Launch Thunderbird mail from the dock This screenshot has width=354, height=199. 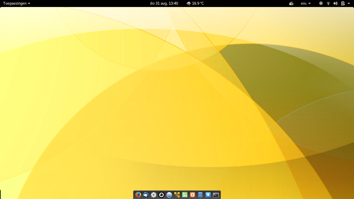coord(146,195)
